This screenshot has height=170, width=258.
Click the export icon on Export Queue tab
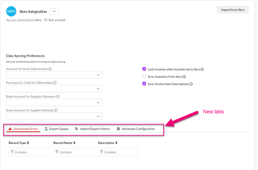46,129
